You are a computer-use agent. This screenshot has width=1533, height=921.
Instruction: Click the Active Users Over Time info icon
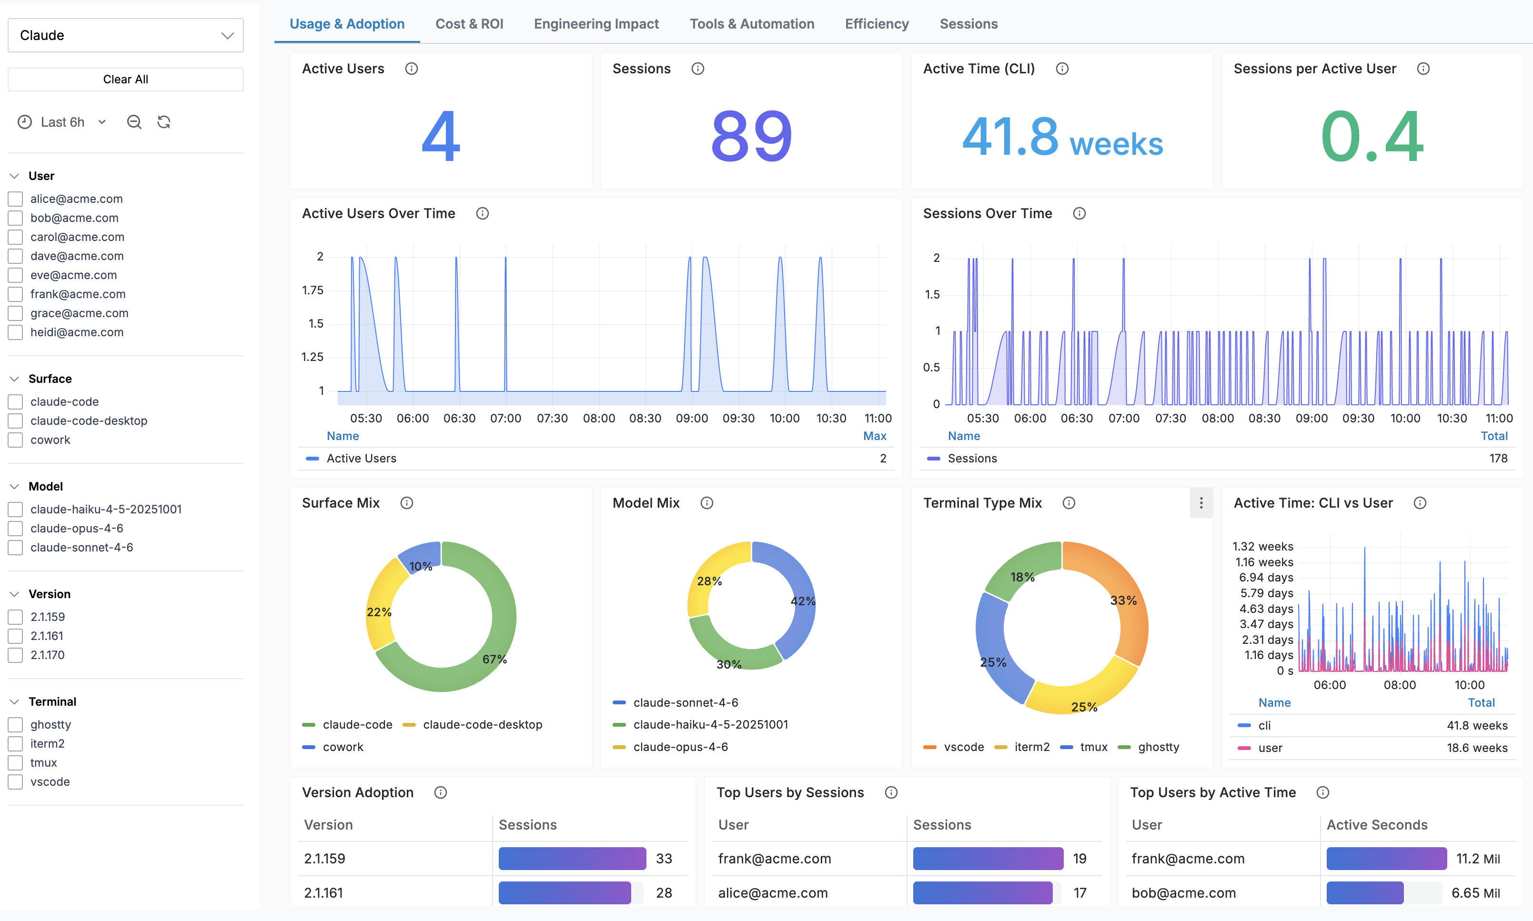point(482,213)
